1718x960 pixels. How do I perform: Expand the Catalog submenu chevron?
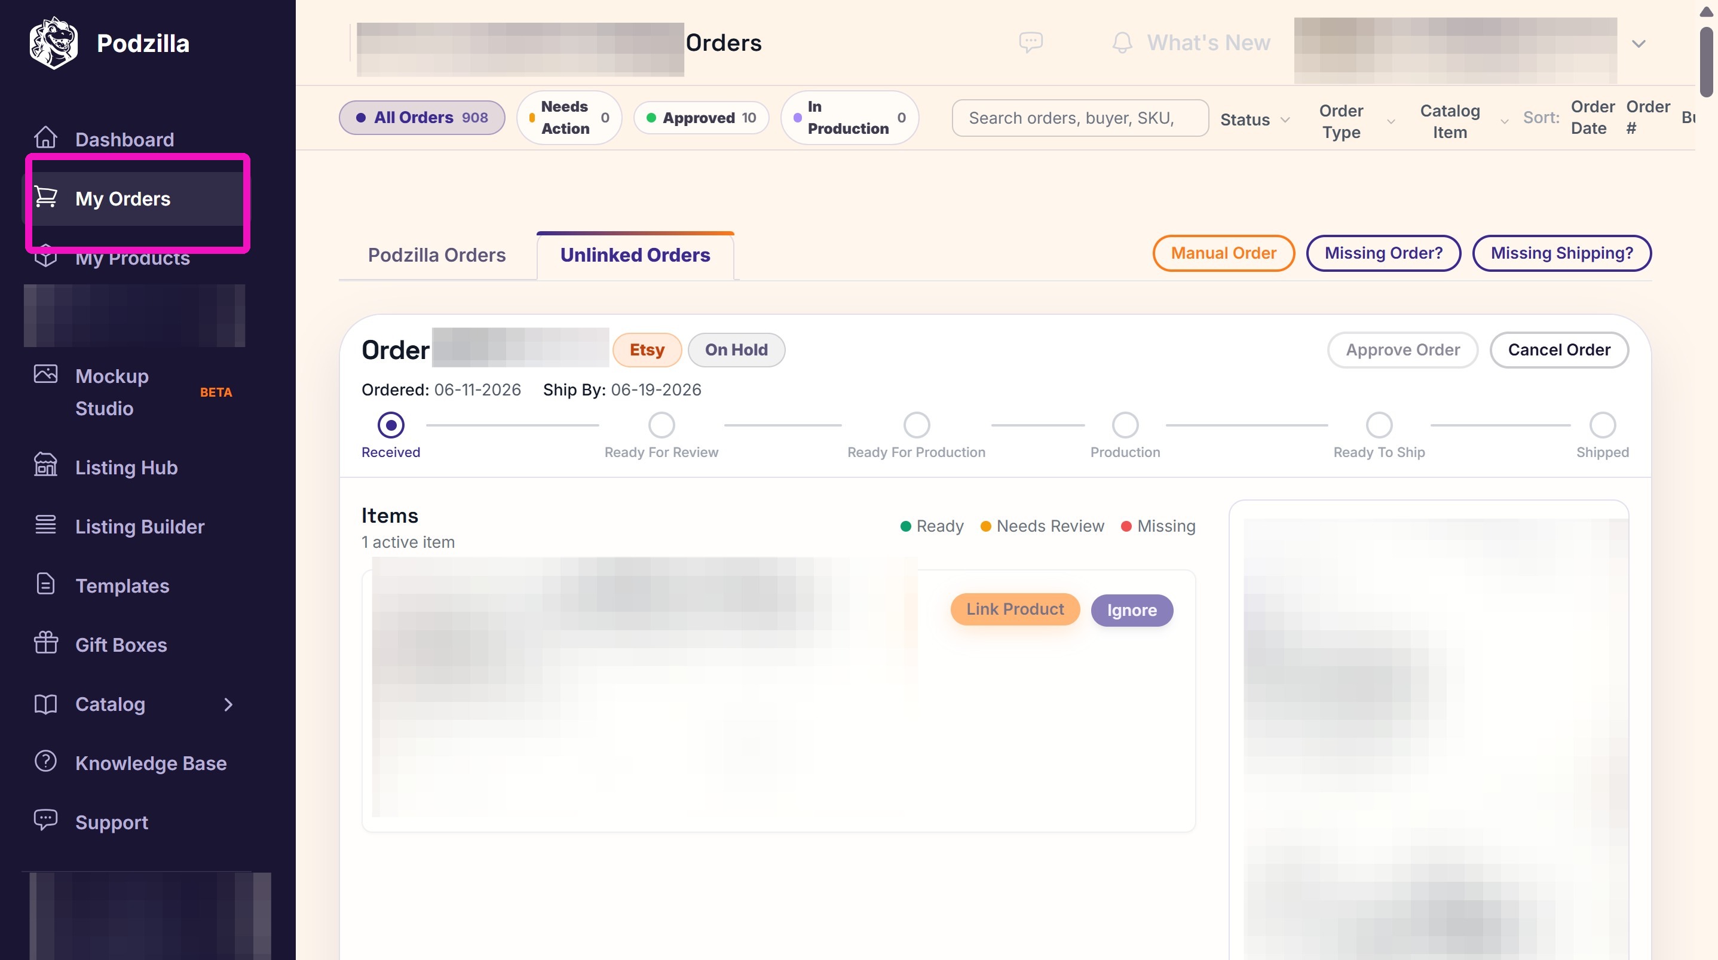pyautogui.click(x=229, y=704)
